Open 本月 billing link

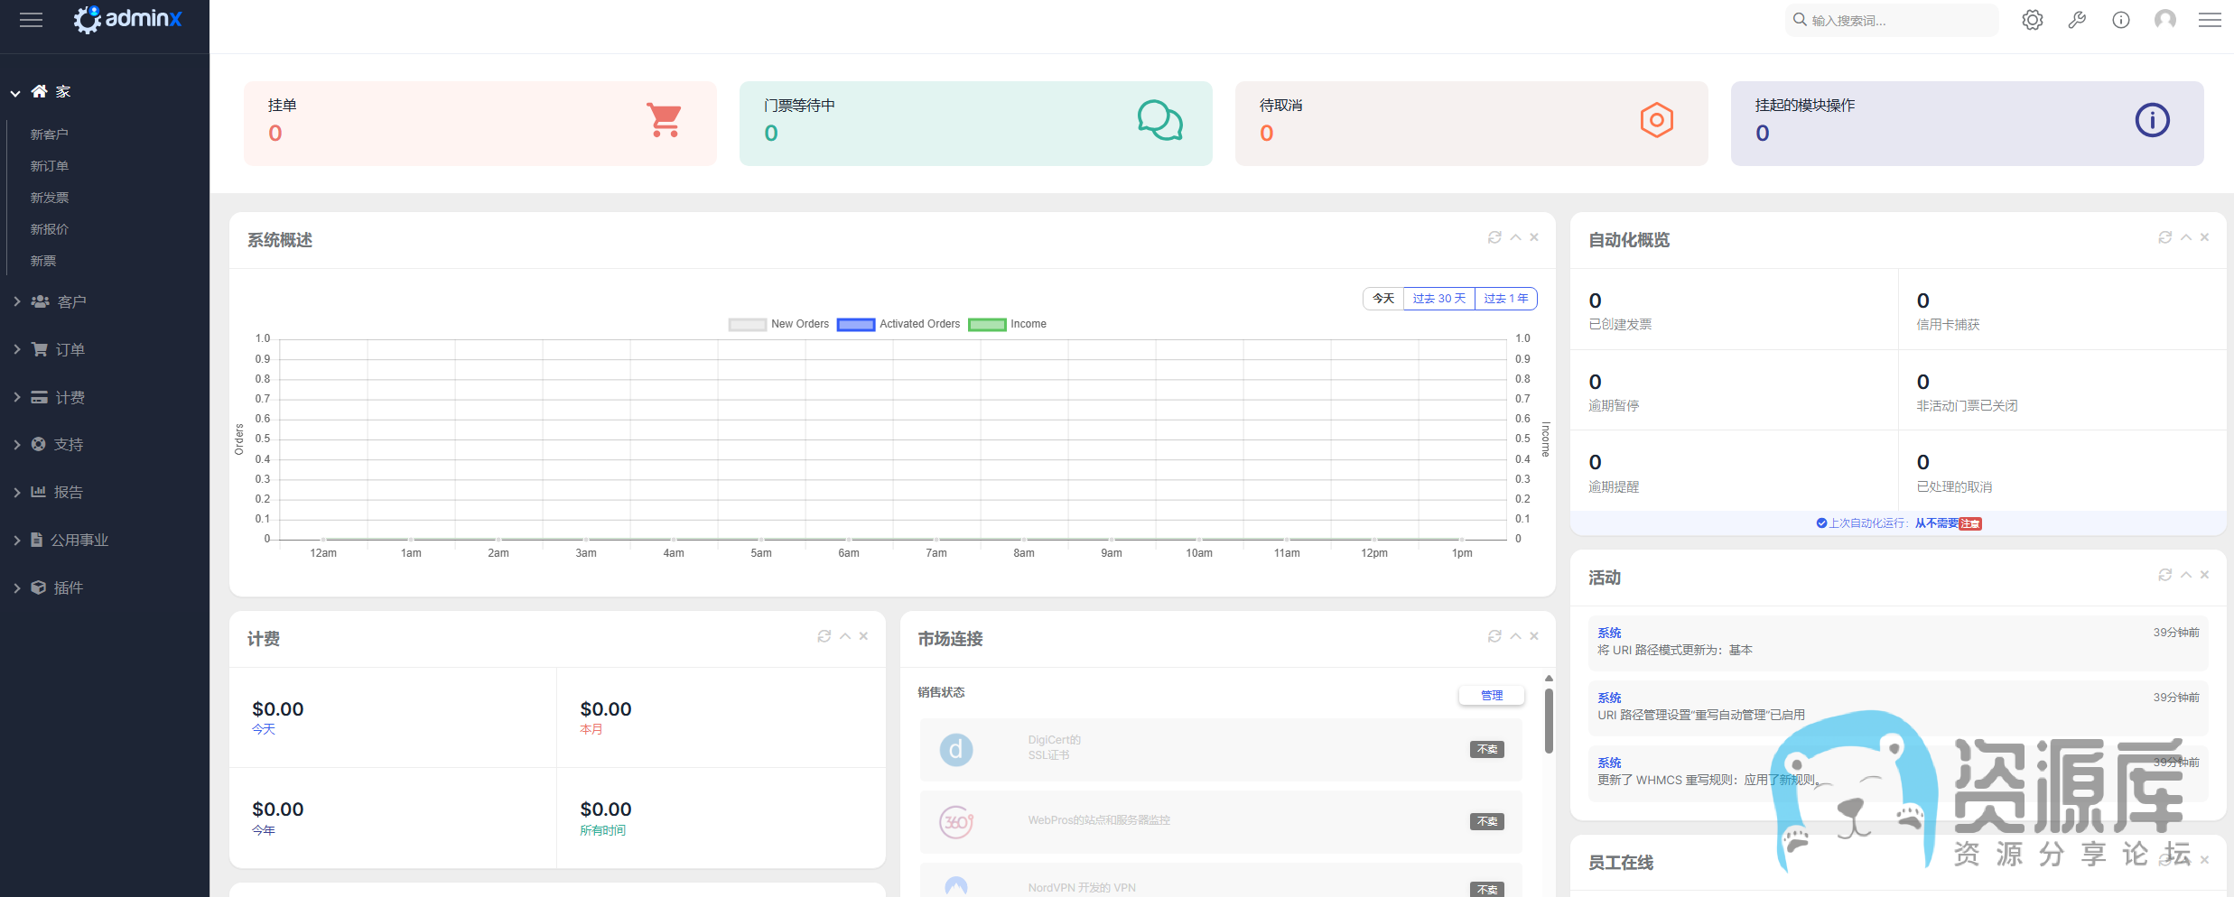coord(591,729)
